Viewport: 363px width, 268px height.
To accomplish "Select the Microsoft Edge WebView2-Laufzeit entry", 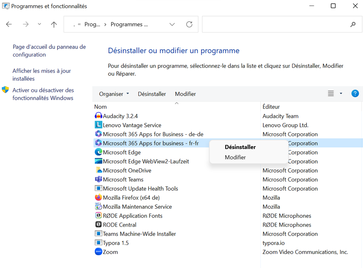I will (x=146, y=161).
